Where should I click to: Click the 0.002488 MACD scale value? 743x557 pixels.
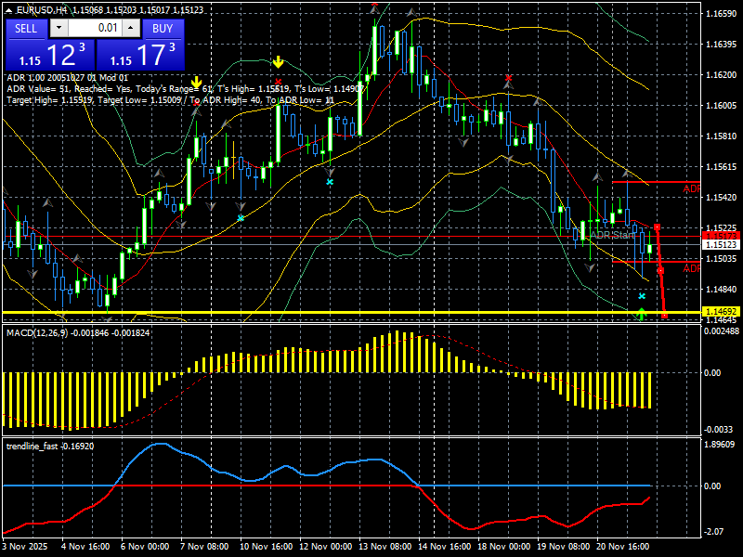(x=722, y=331)
